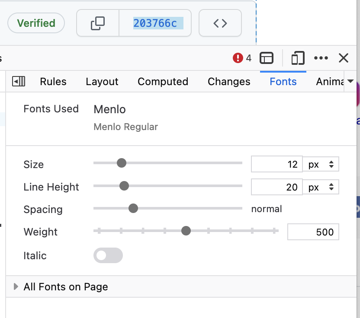
Task: Click the Menlo font name
Action: (x=110, y=109)
